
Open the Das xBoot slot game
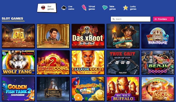pyautogui.click(x=88, y=36)
